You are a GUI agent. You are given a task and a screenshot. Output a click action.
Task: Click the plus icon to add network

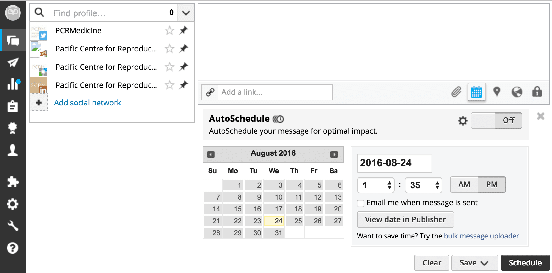(39, 103)
